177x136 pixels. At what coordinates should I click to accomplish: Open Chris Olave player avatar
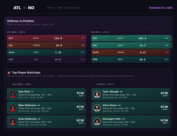(x=97, y=108)
